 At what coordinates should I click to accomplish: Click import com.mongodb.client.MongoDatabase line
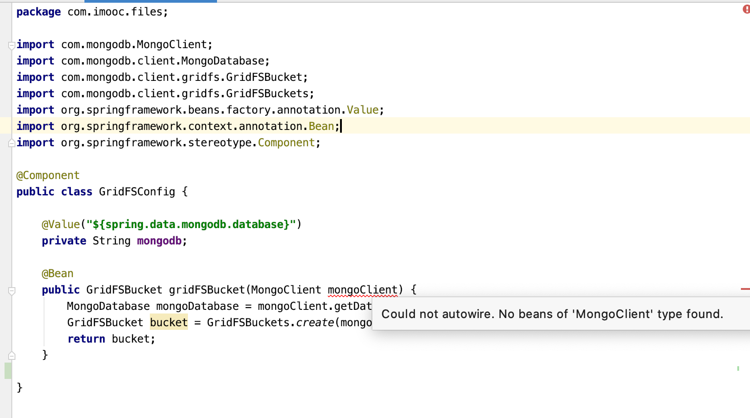click(x=143, y=61)
